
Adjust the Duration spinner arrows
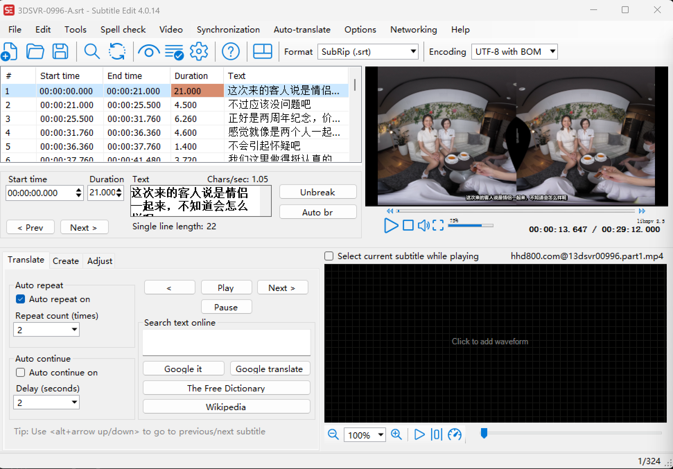[x=119, y=193]
